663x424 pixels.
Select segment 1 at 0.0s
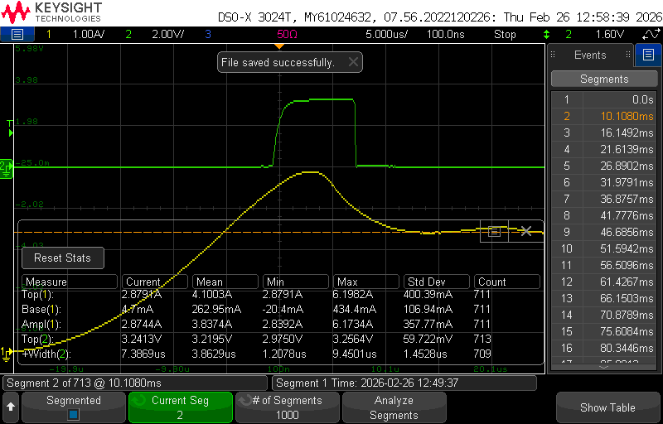tap(604, 99)
